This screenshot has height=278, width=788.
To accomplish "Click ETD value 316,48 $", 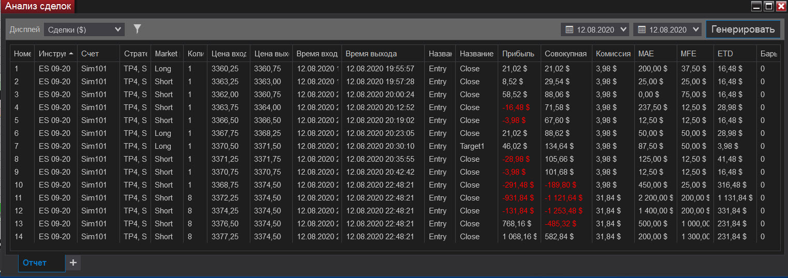I will (732, 185).
